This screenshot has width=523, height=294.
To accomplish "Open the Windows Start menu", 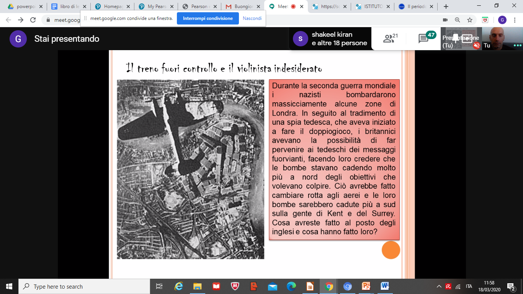I will click(9, 286).
